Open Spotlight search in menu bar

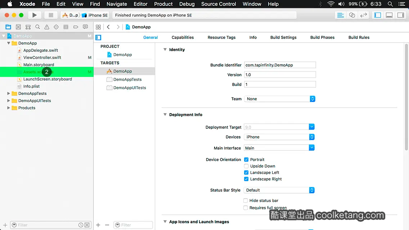[390, 4]
